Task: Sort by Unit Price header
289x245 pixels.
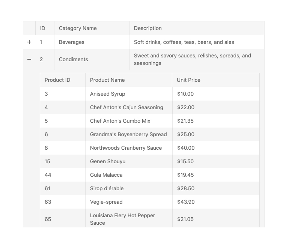Action: 188,80
